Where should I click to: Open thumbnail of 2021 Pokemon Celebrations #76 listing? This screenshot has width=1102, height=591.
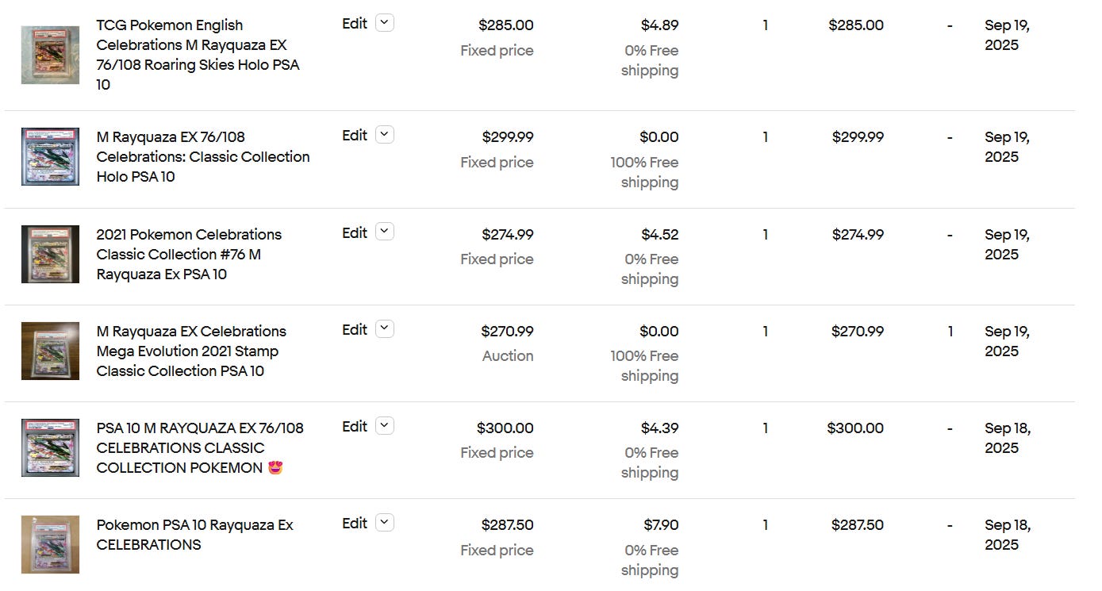[x=50, y=254]
